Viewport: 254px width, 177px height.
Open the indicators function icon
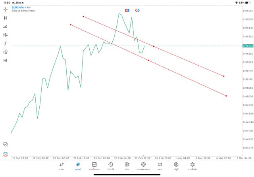[6, 43]
